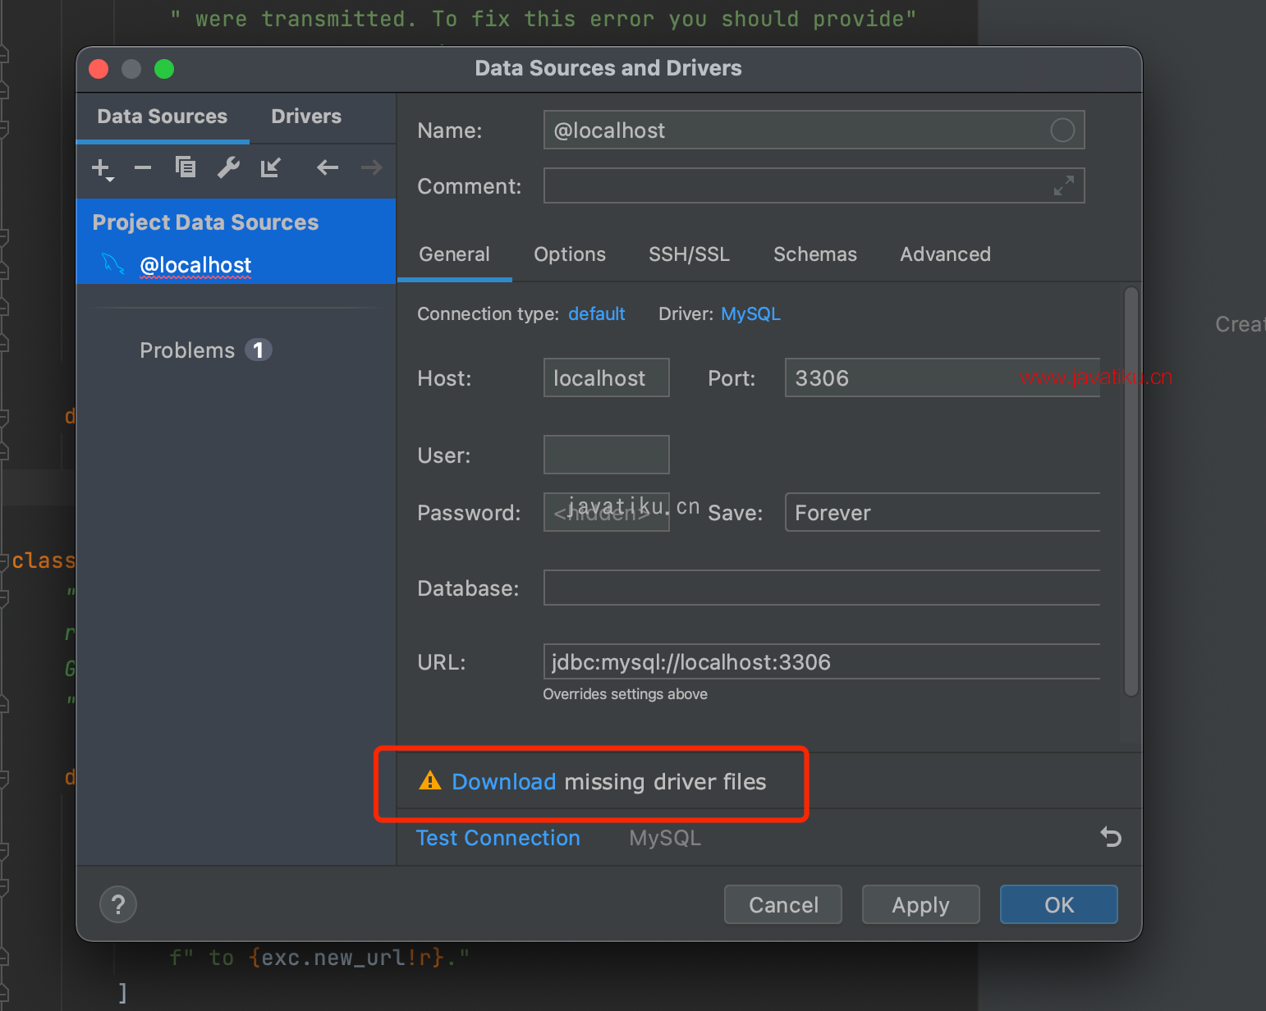1266x1011 pixels.
Task: Change the driver via MySQL link
Action: click(750, 314)
